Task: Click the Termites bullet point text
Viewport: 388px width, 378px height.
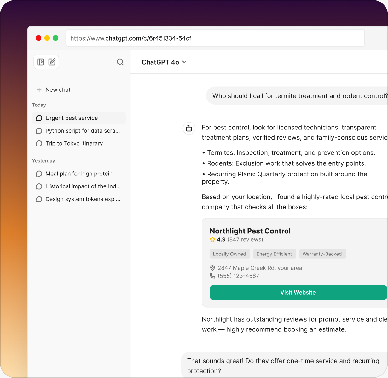Action: point(288,153)
